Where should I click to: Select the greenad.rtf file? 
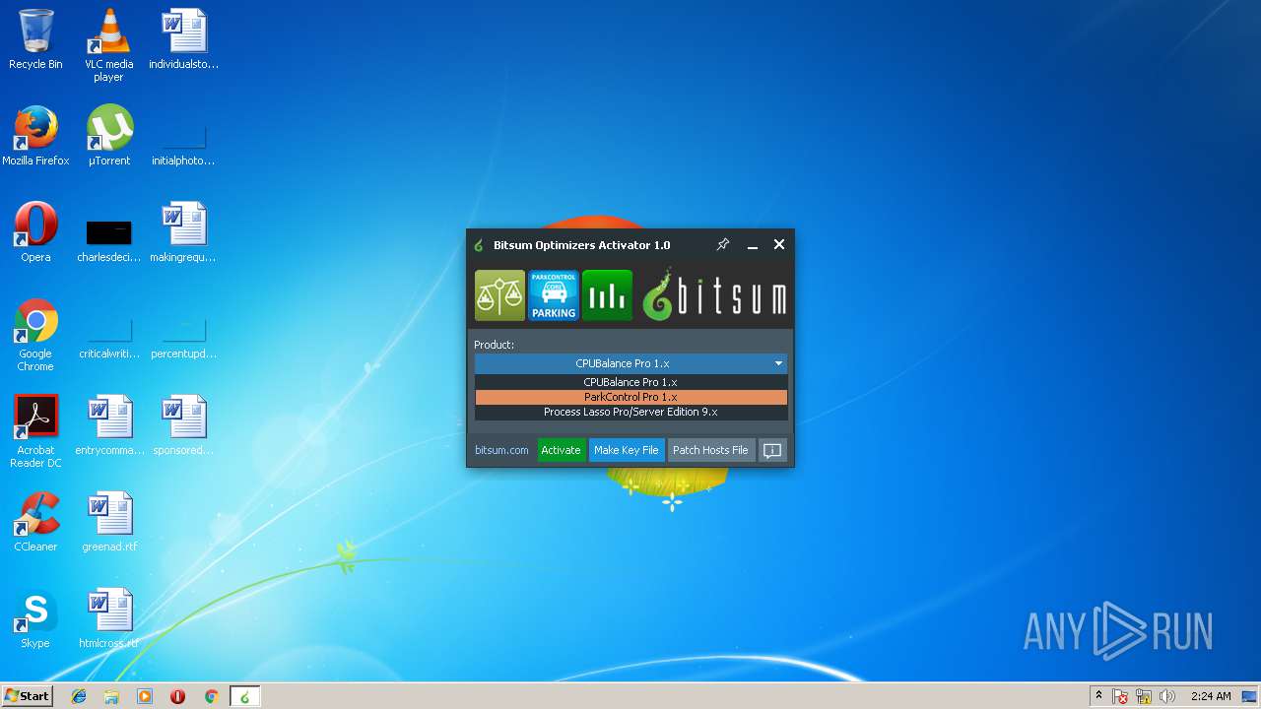(108, 522)
